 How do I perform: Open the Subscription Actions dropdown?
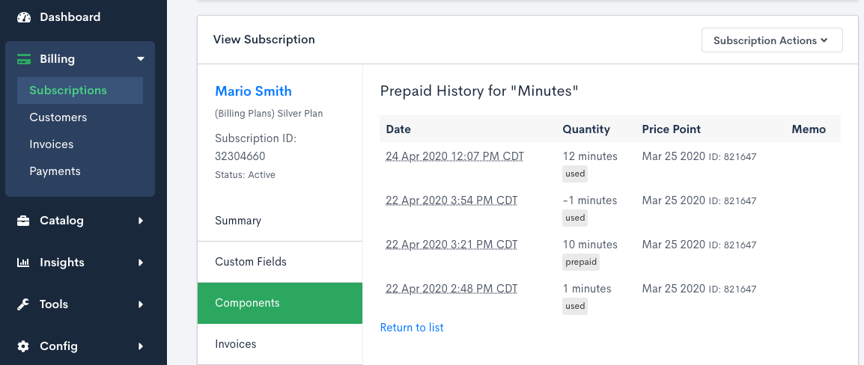[771, 40]
